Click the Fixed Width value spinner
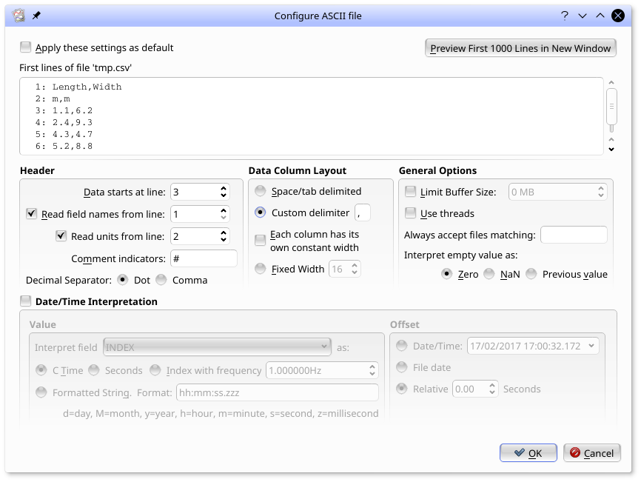Screen dimensions: 641x482 point(345,269)
